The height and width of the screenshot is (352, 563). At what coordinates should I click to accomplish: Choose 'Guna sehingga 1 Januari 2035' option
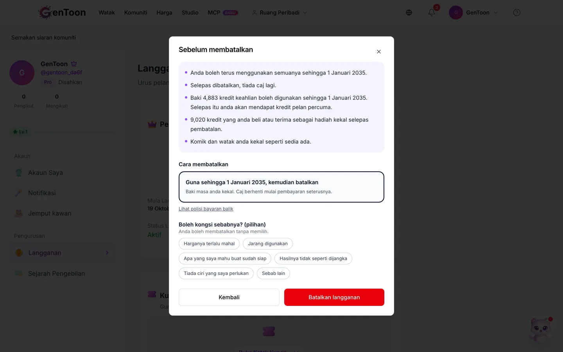(x=281, y=187)
